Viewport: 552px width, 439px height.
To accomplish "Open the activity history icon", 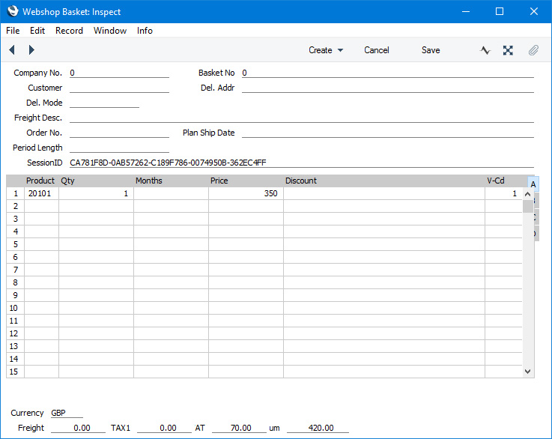I will [x=485, y=50].
